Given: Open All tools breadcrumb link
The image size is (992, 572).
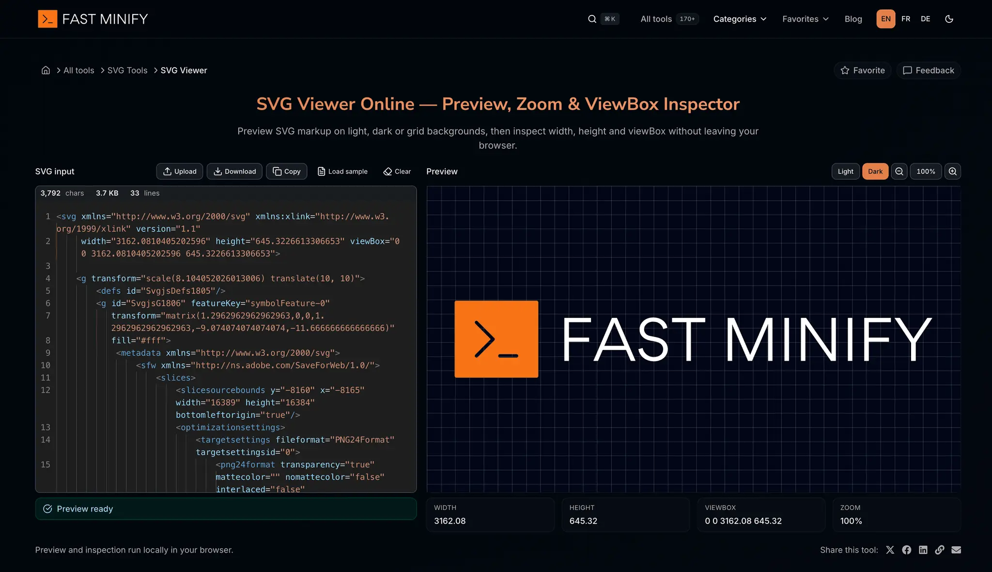Looking at the screenshot, I should point(79,70).
